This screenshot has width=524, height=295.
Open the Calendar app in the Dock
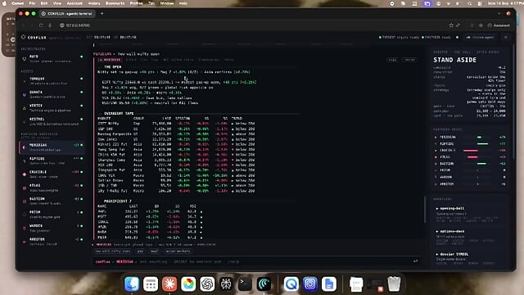click(151, 284)
